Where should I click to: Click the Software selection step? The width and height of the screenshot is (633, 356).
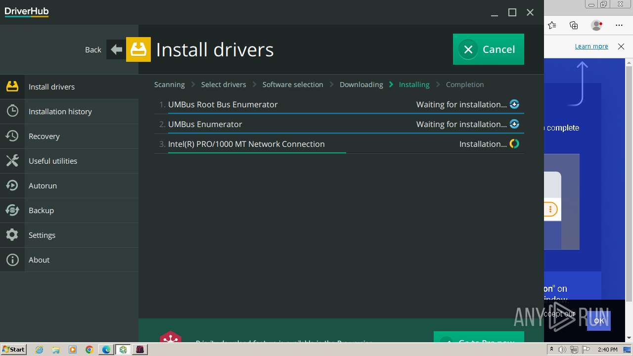click(293, 85)
